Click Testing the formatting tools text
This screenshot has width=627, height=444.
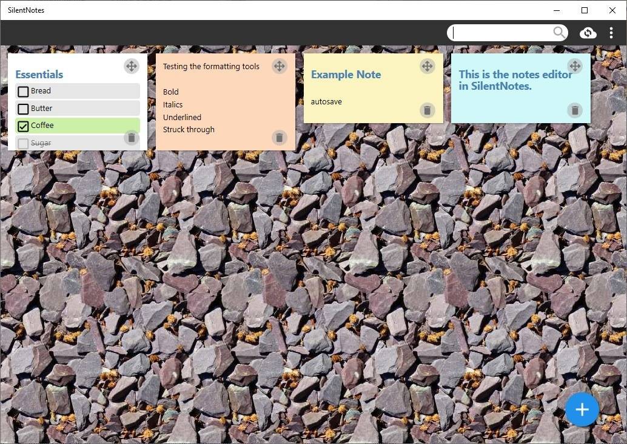tap(211, 66)
